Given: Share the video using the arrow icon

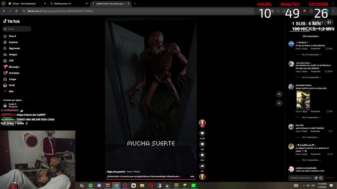Looking at the screenshot, I should click(202, 166).
